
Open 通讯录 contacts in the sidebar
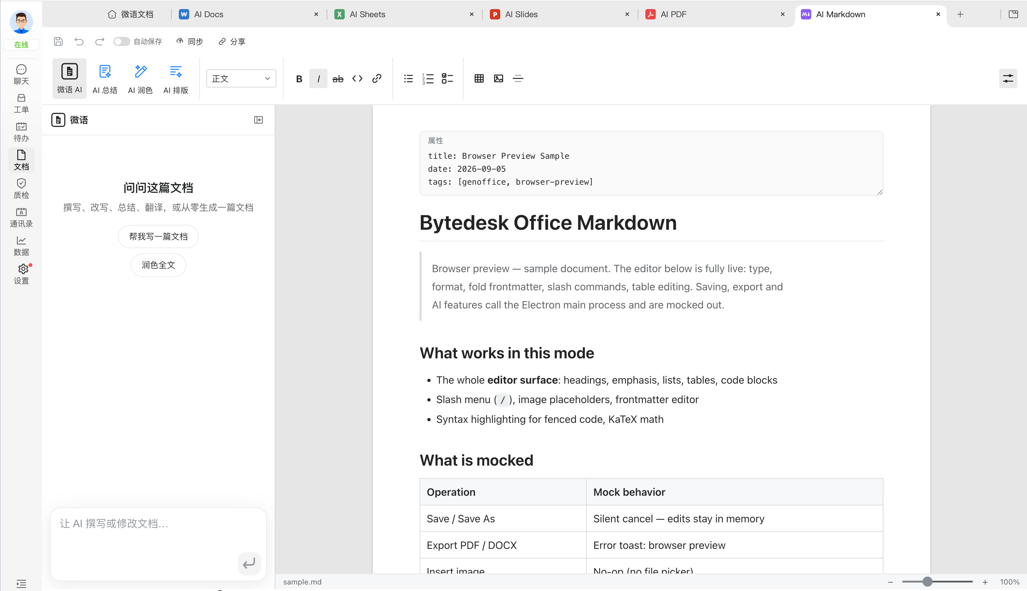21,217
